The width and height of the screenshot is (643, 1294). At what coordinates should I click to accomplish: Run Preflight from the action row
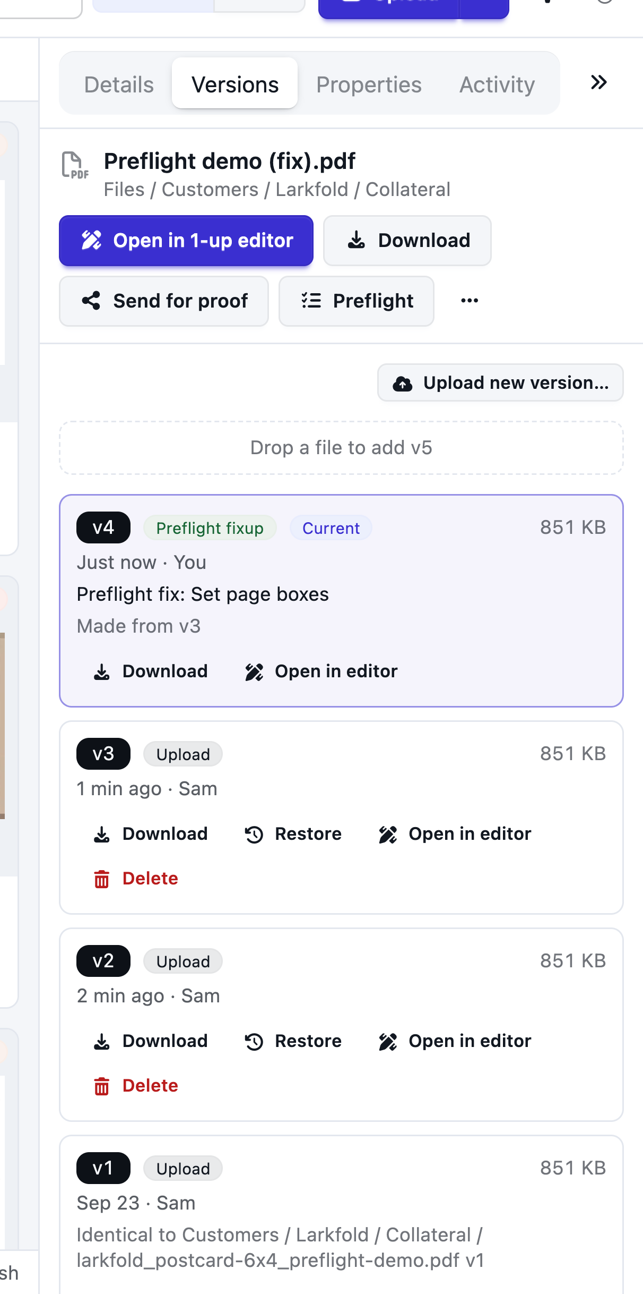pyautogui.click(x=357, y=301)
